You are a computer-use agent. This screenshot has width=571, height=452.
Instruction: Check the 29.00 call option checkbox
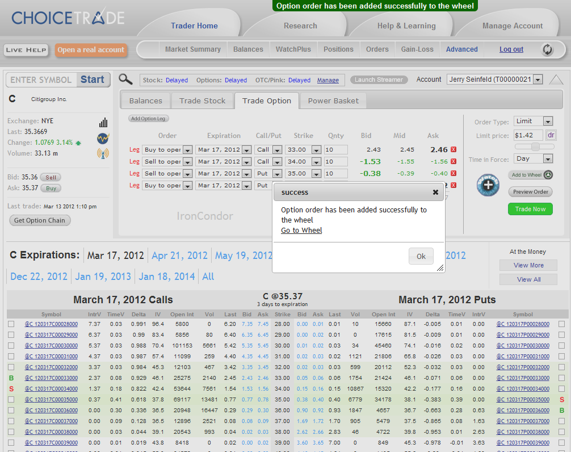pos(11,334)
